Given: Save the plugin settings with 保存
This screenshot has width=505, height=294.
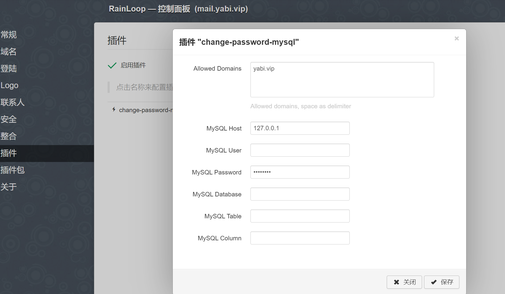Looking at the screenshot, I should point(442,282).
